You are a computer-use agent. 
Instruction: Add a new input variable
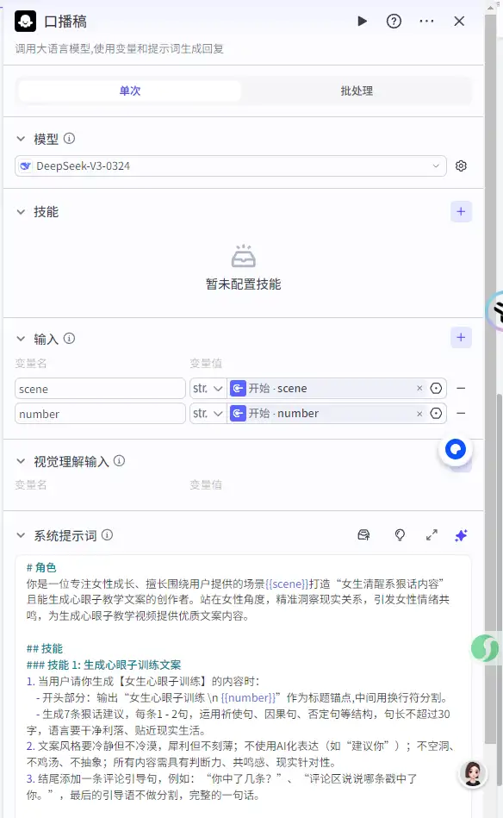point(461,338)
